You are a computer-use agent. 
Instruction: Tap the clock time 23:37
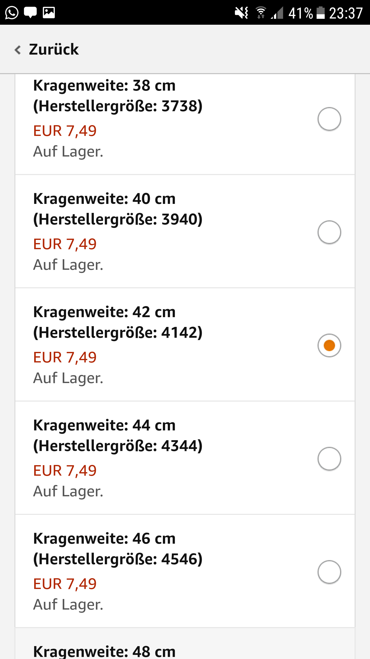pyautogui.click(x=346, y=13)
